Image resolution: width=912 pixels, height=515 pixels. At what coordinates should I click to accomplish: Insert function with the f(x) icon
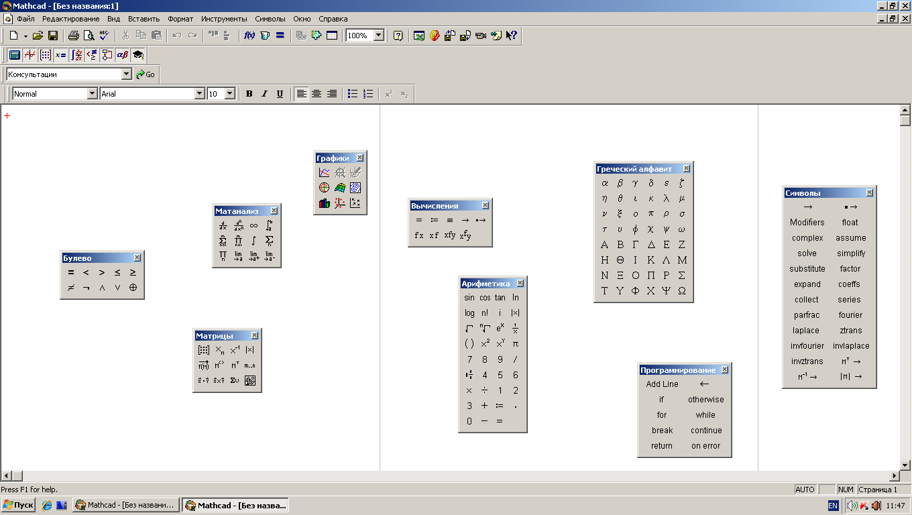pyautogui.click(x=249, y=36)
